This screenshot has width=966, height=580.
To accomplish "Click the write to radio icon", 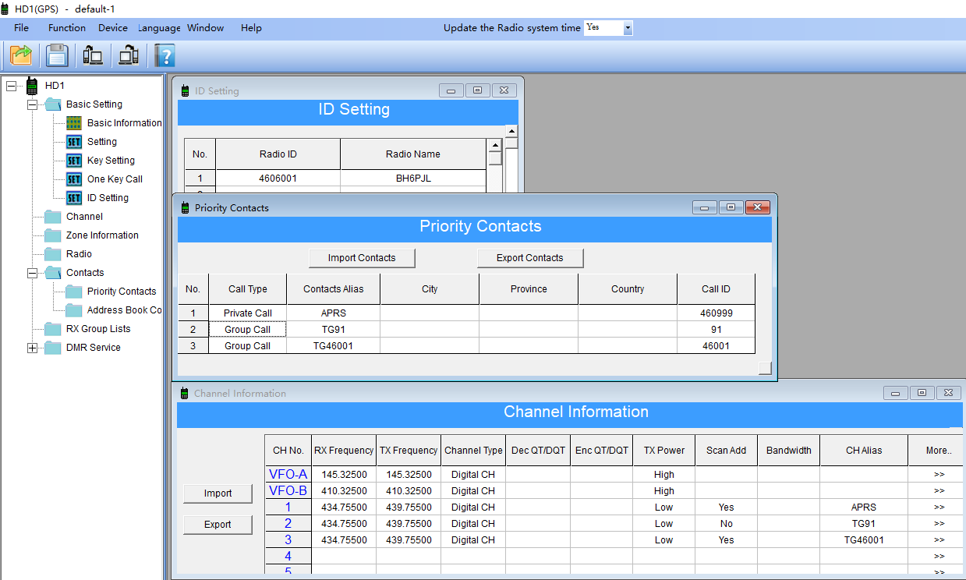I will (x=129, y=55).
